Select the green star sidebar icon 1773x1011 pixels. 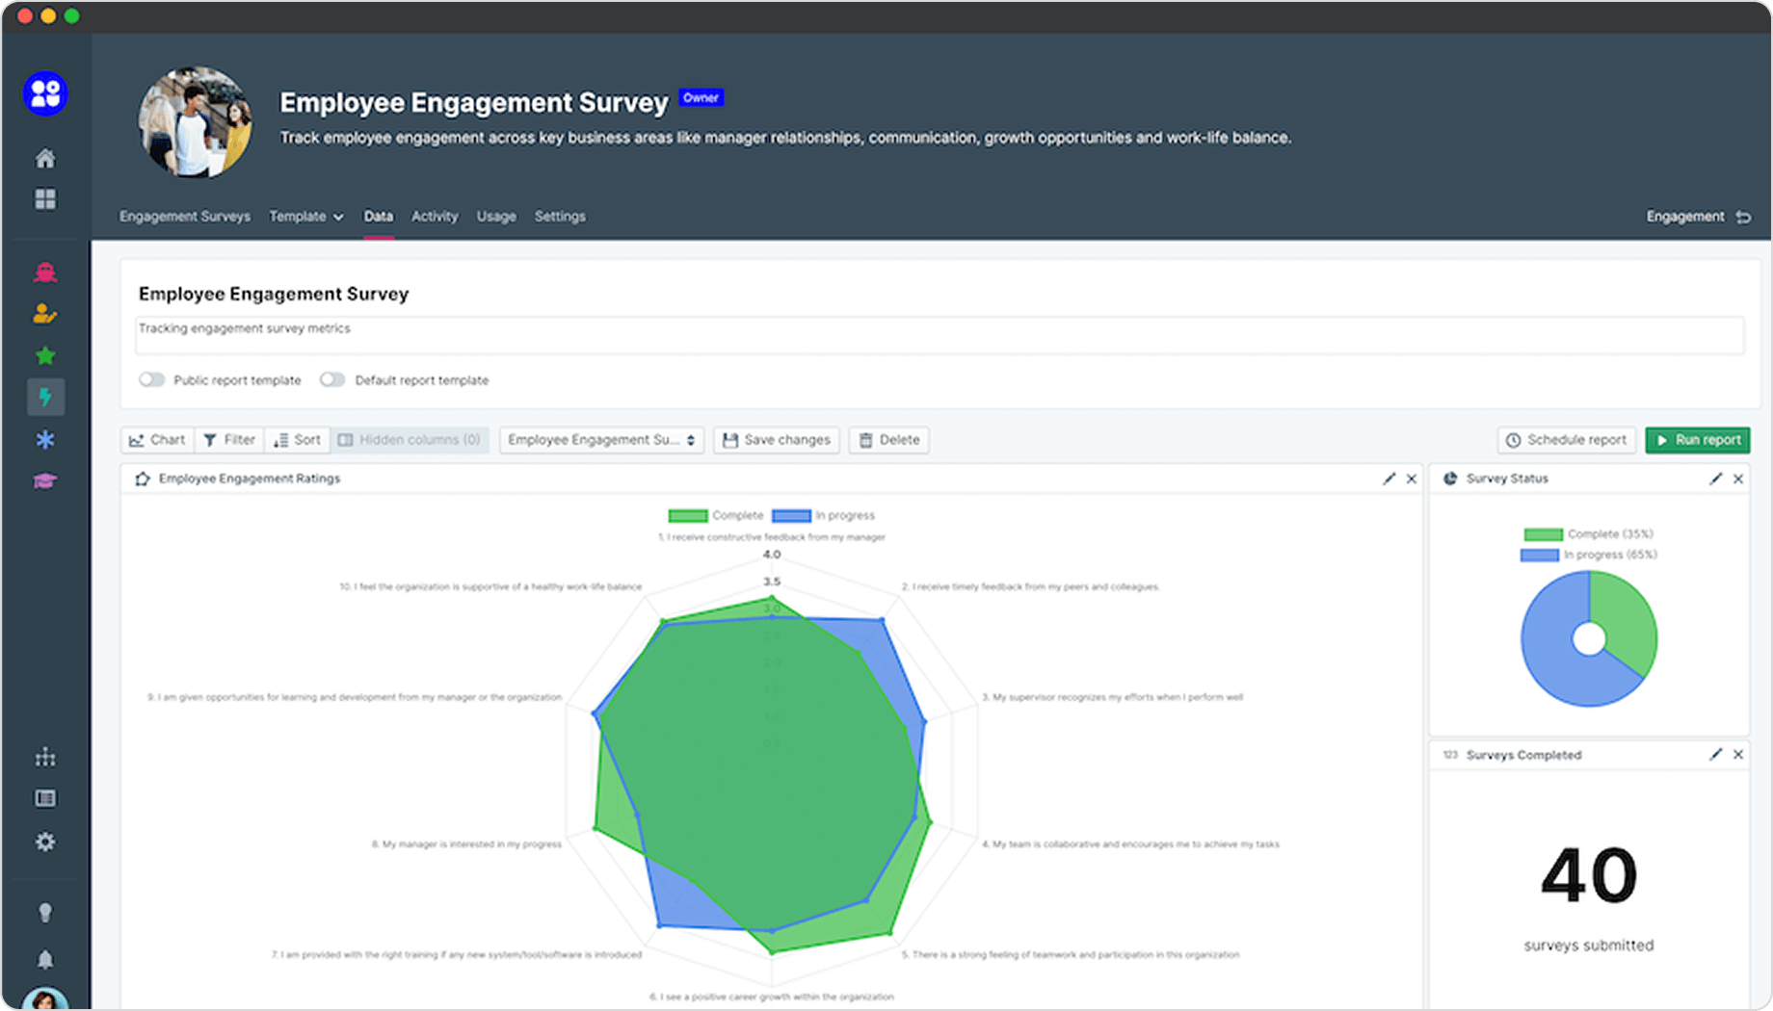[x=45, y=356]
